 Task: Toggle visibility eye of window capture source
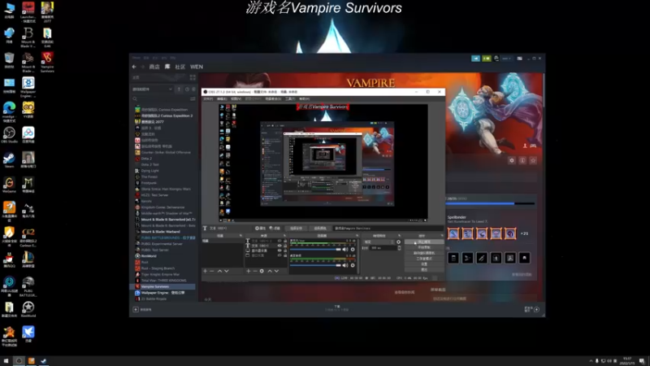click(x=279, y=255)
